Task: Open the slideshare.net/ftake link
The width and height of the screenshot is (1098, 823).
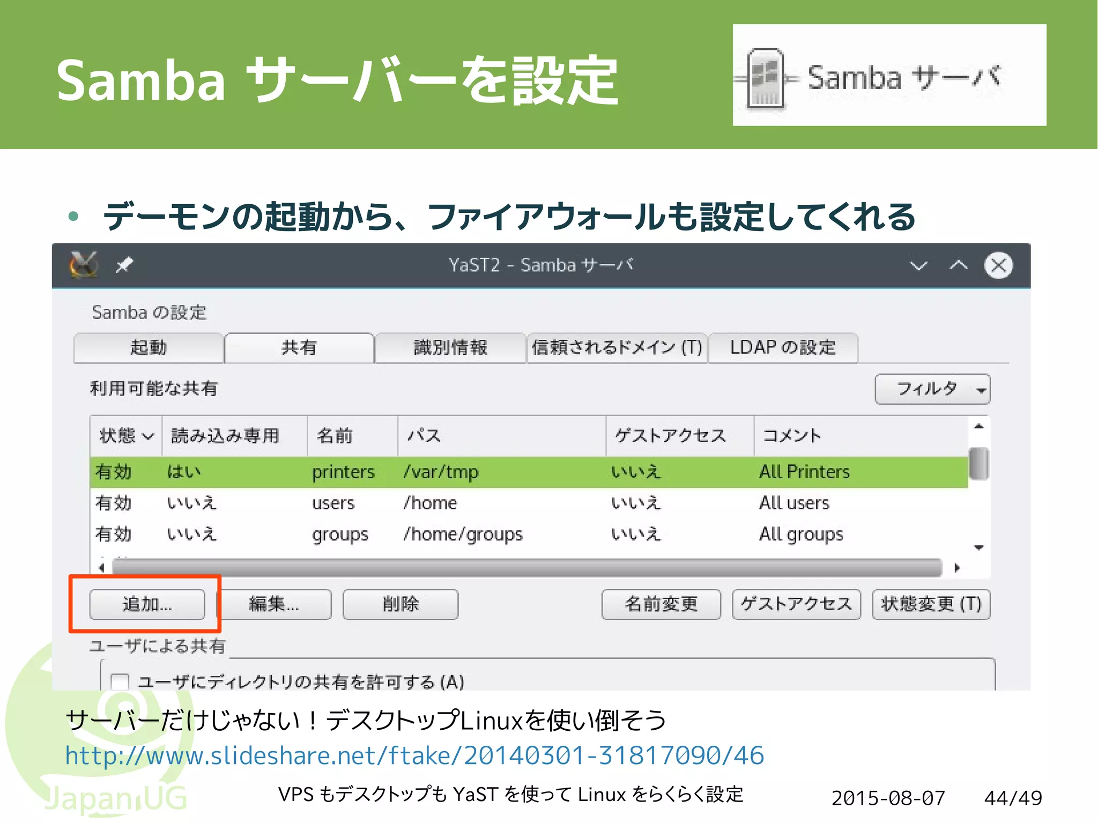Action: coord(414,755)
